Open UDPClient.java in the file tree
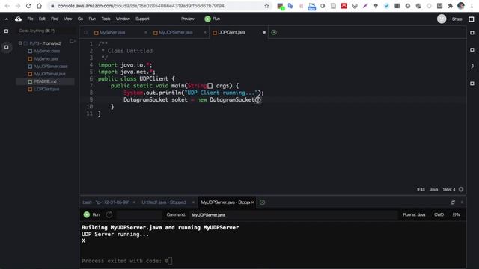Screen dimensions: 479x269 coord(46,89)
